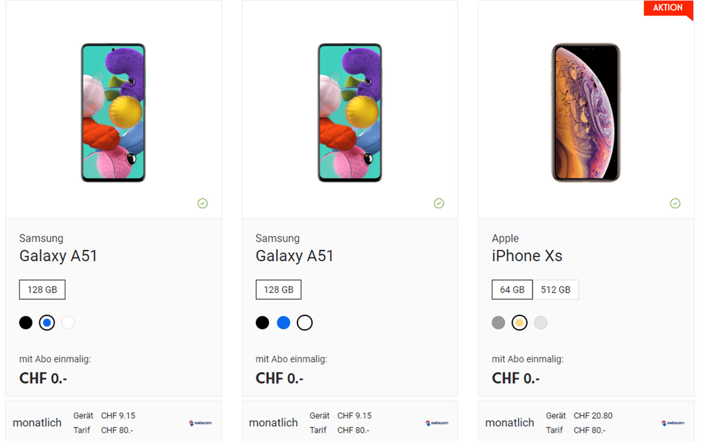This screenshot has width=704, height=441.
Task: Select 128 GB option on first Galaxy A51
Action: tap(42, 289)
